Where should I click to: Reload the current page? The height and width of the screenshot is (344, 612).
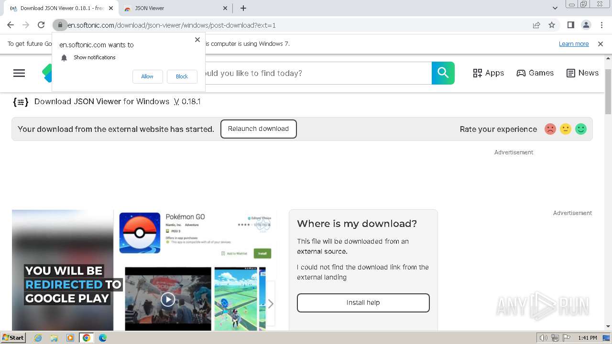pos(41,25)
